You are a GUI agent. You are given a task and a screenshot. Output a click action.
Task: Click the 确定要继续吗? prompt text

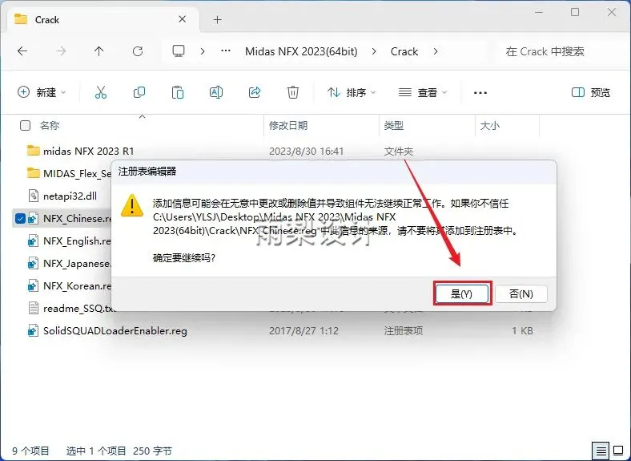(x=184, y=258)
